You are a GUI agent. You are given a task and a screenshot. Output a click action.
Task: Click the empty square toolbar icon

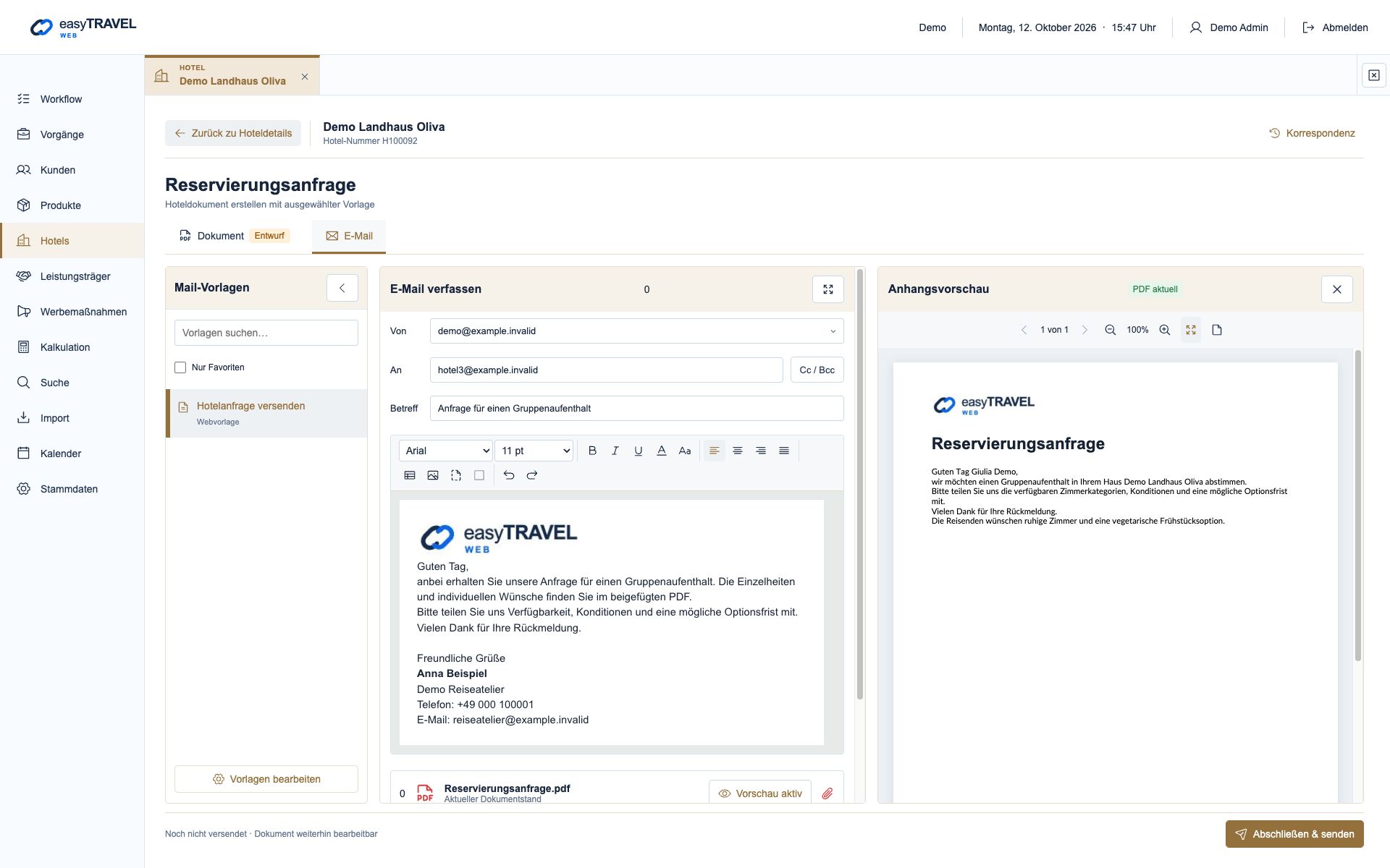[x=479, y=475]
